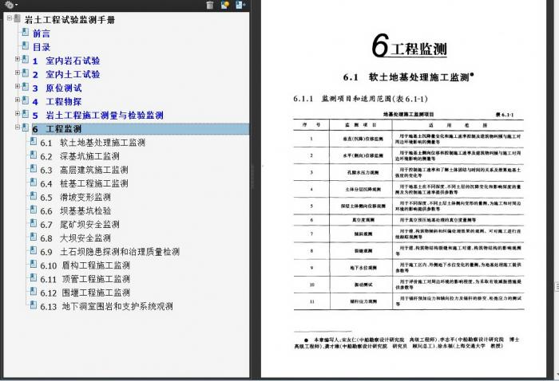
Task: Click the delete bookmark trash icon
Action: click(209, 5)
